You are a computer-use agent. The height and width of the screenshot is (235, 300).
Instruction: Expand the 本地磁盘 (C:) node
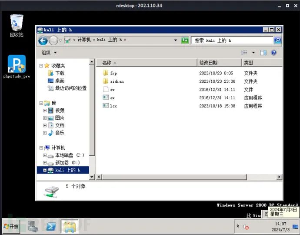point(45,155)
